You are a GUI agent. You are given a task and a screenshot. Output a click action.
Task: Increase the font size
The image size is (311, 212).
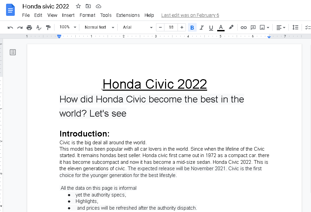pos(182,27)
